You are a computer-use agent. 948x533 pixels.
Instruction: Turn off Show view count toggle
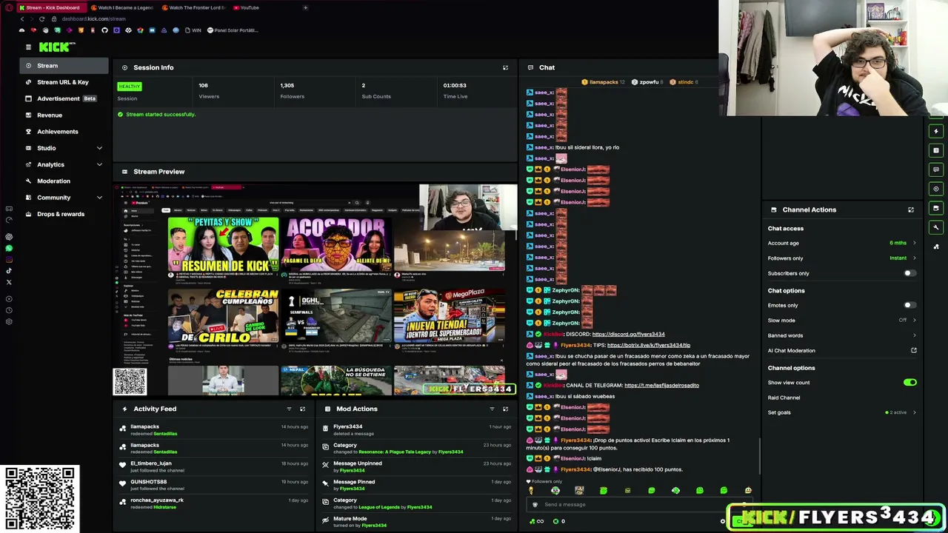(910, 382)
